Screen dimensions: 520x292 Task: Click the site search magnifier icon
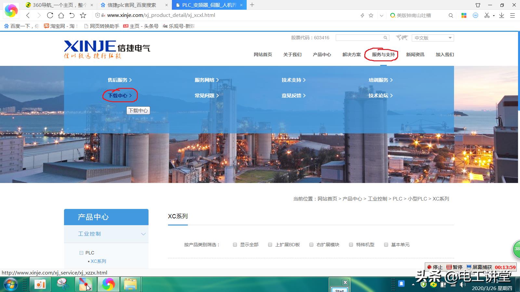coord(385,38)
